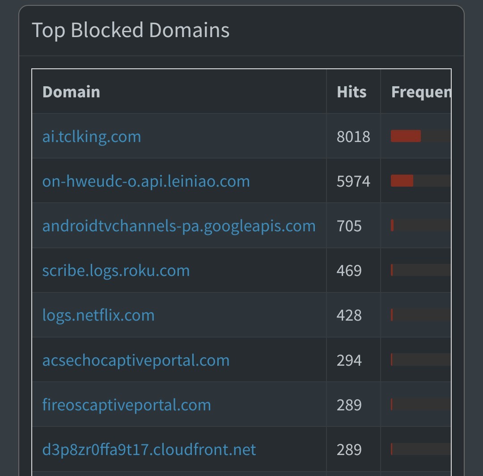The height and width of the screenshot is (476, 483).
Task: Click the acsechocaptiveportal.com domain
Action: pos(136,360)
